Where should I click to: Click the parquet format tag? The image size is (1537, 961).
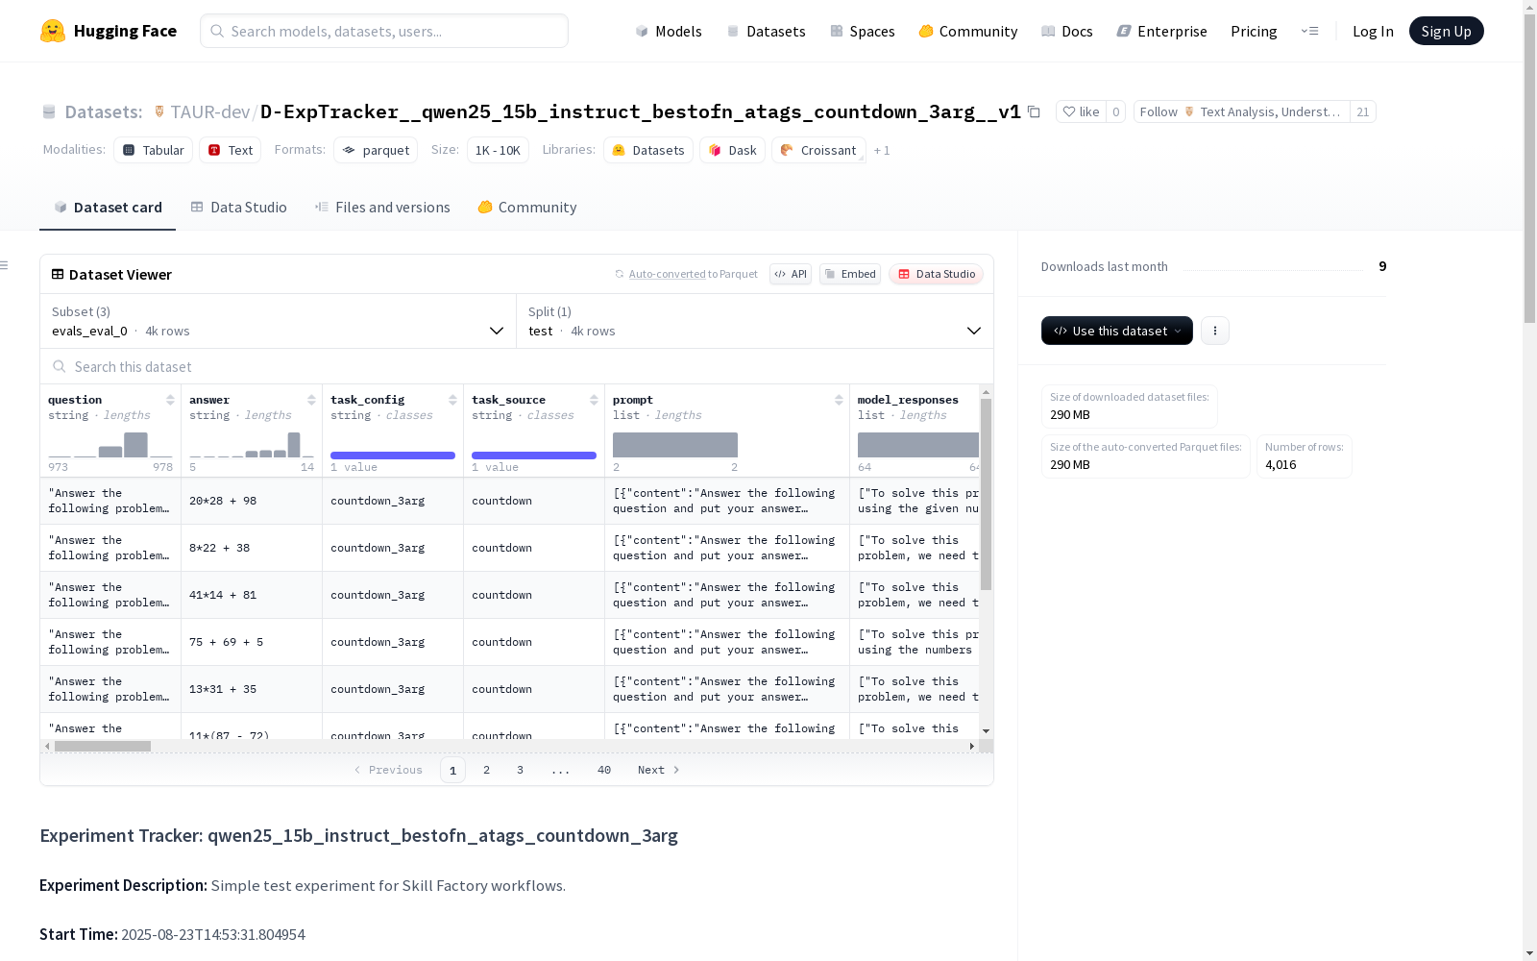(x=376, y=150)
